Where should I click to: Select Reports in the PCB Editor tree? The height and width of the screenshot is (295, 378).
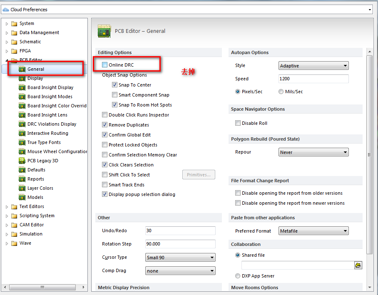(36, 179)
